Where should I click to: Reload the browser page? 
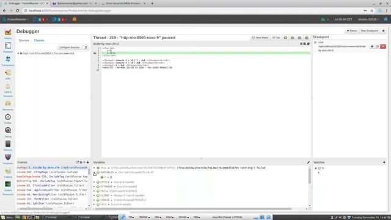point(17,11)
